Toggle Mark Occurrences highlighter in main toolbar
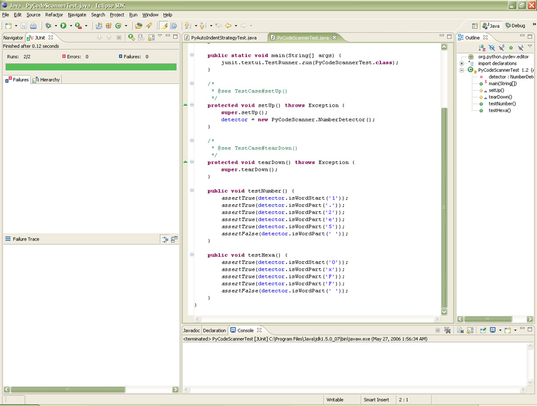The height and width of the screenshot is (406, 537). (x=164, y=26)
